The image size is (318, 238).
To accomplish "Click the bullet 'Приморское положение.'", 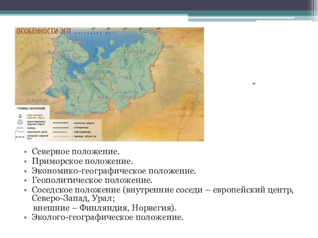I will click(x=82, y=161).
